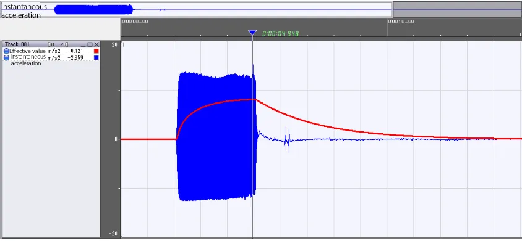Close the Track 001 panel

point(96,44)
